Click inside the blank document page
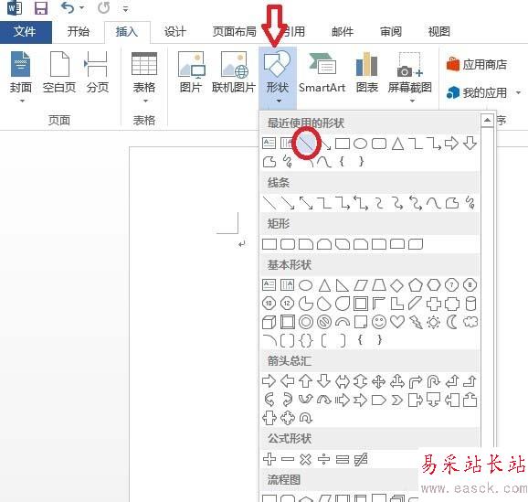 click(x=194, y=324)
